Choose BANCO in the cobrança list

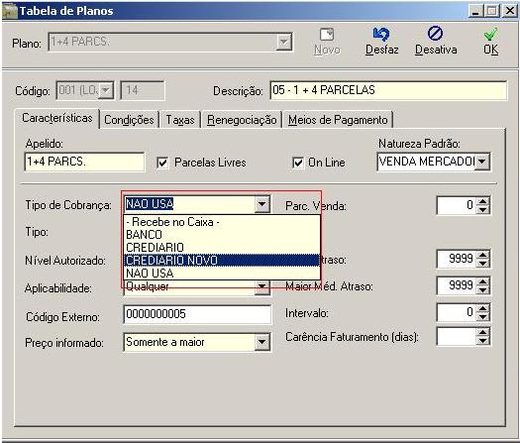pyautogui.click(x=222, y=235)
